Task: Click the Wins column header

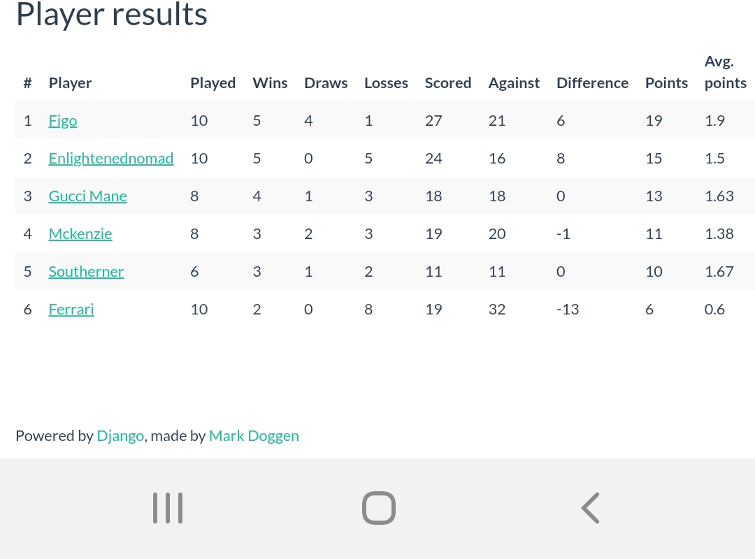Action: 270,83
